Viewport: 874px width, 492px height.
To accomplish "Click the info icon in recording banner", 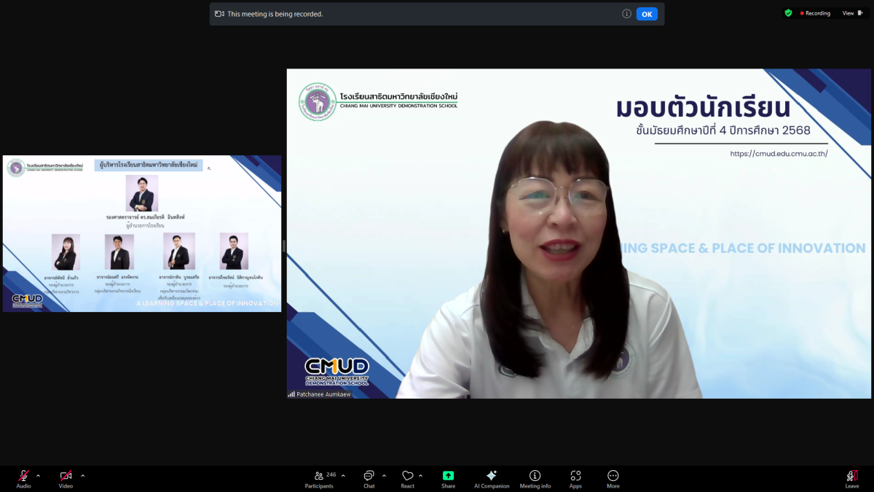I will [626, 14].
